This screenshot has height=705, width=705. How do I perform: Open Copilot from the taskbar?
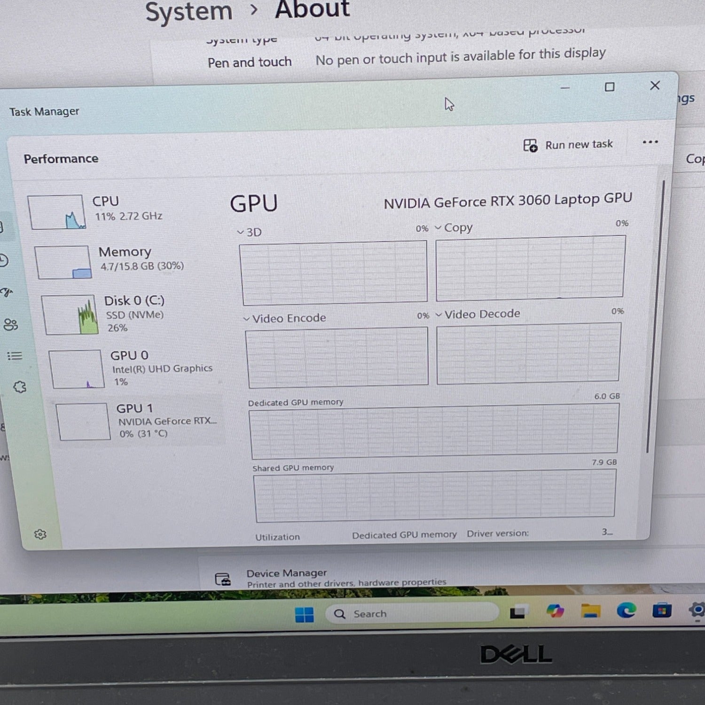coord(555,611)
